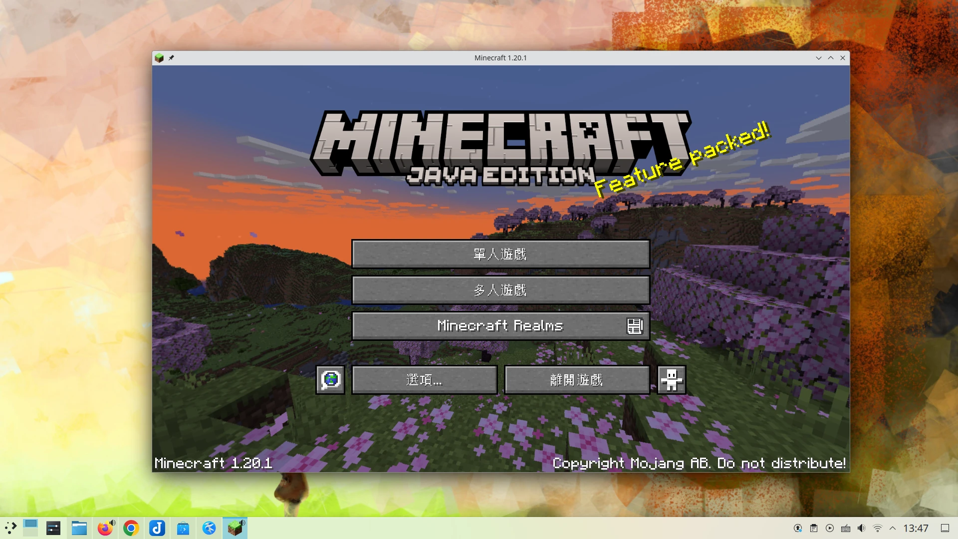
Task: Open the volume control in tray
Action: 862,528
